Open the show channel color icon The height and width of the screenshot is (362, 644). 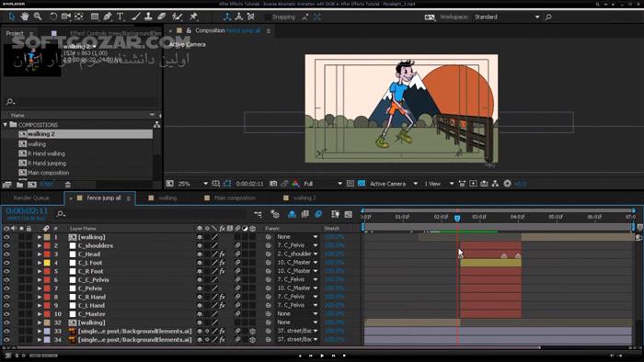(x=295, y=184)
